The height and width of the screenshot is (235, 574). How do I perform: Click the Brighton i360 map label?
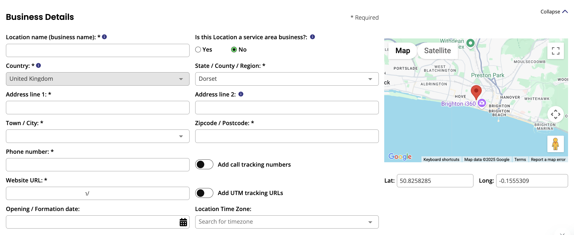(458, 104)
